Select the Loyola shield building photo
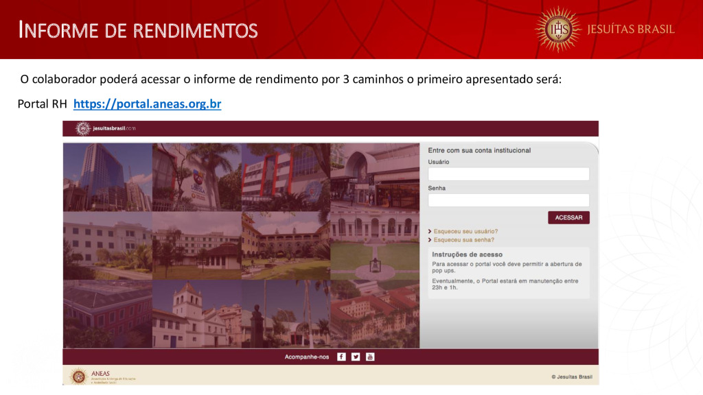This screenshot has height=395, width=703. pyautogui.click(x=196, y=177)
